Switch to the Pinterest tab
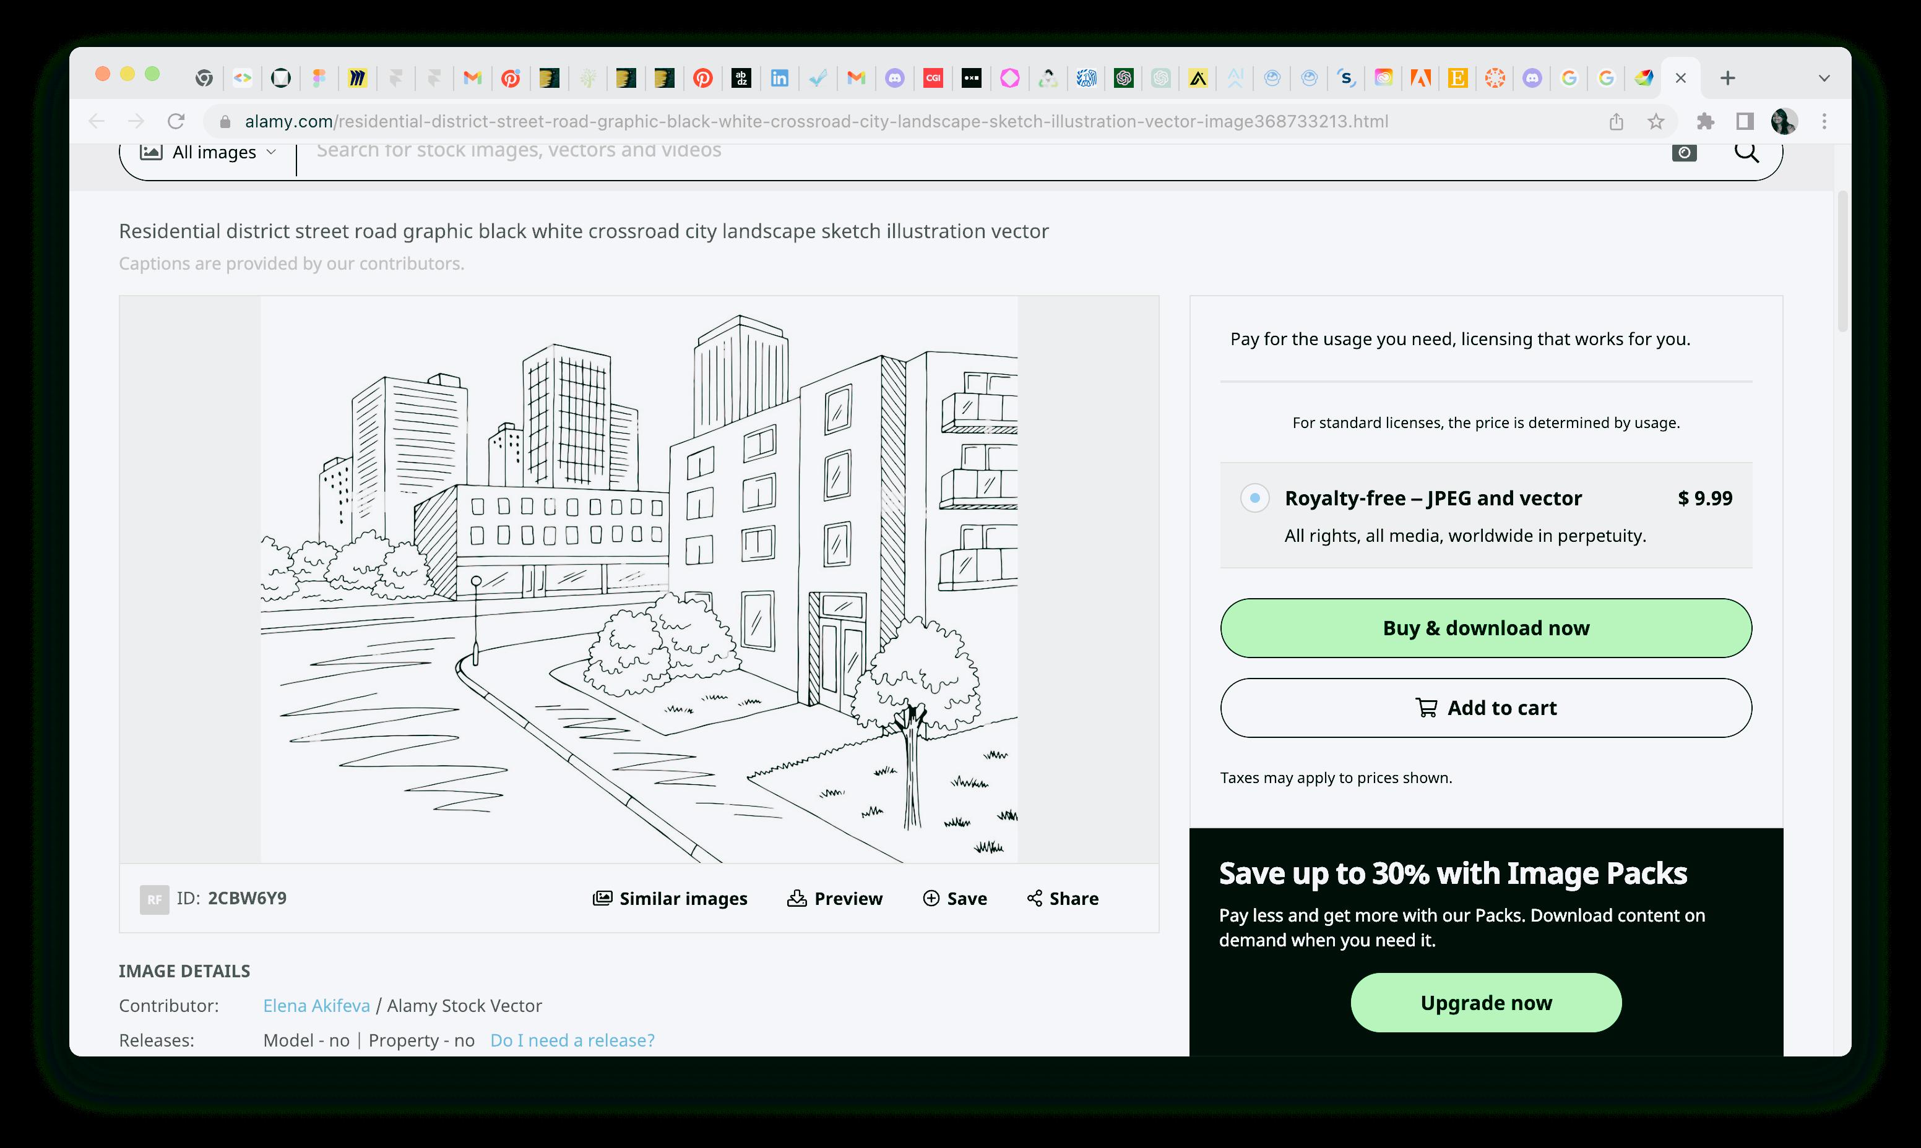 click(x=703, y=78)
